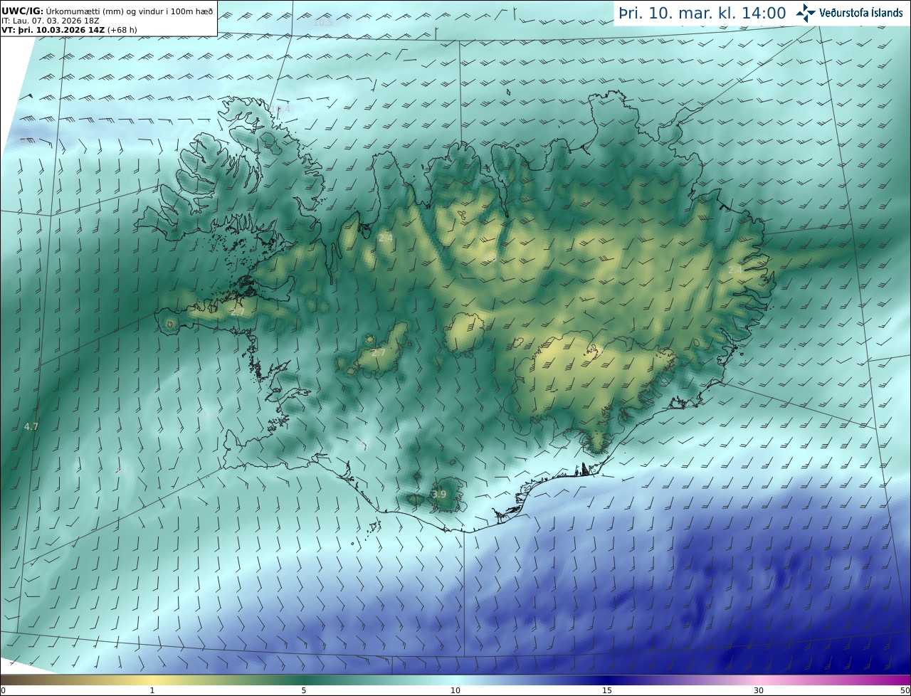Viewport: 911px width, 696px height.
Task: Click the colorbar tick label 50
Action: [x=905, y=690]
